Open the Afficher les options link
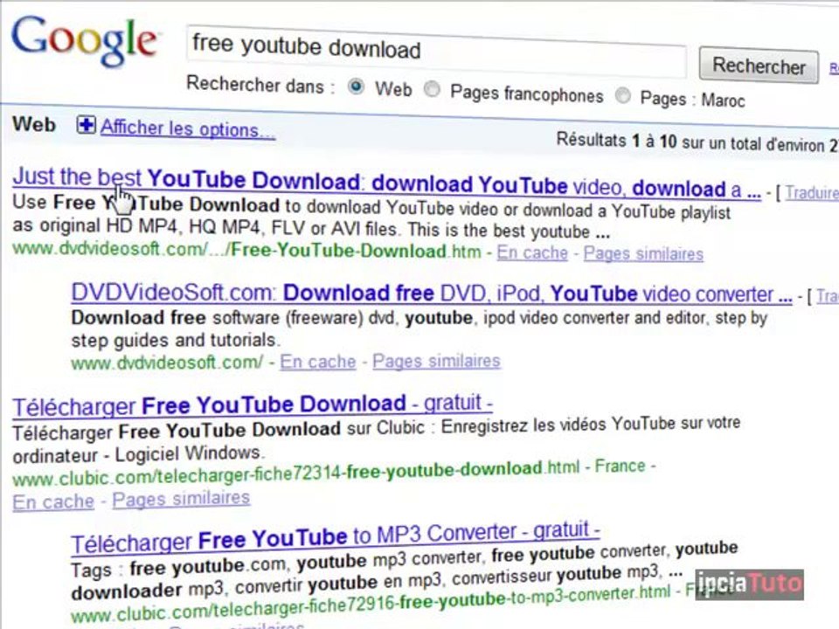This screenshot has width=839, height=629. pos(188,129)
